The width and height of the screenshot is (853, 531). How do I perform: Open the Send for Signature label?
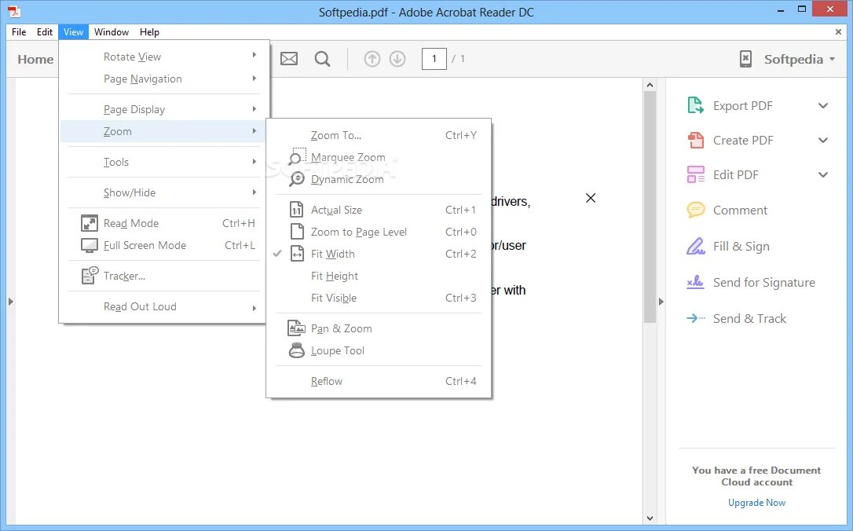pos(763,282)
